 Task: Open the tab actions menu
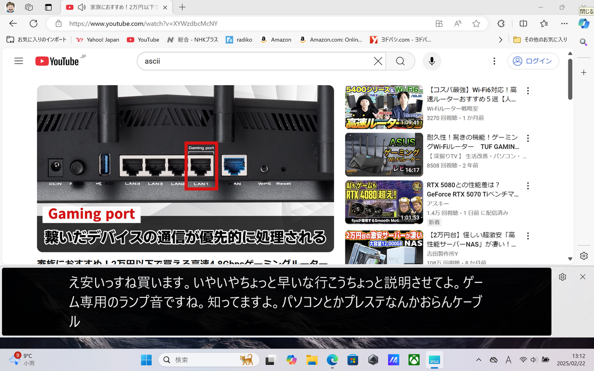pyautogui.click(x=48, y=7)
